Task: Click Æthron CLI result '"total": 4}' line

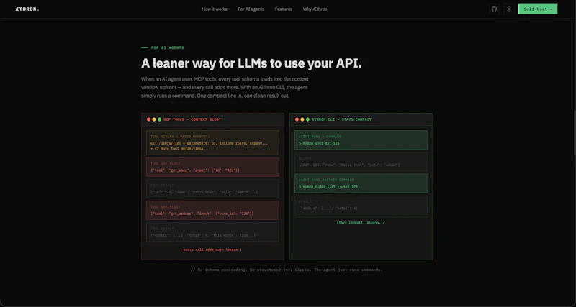Action: click(328, 208)
